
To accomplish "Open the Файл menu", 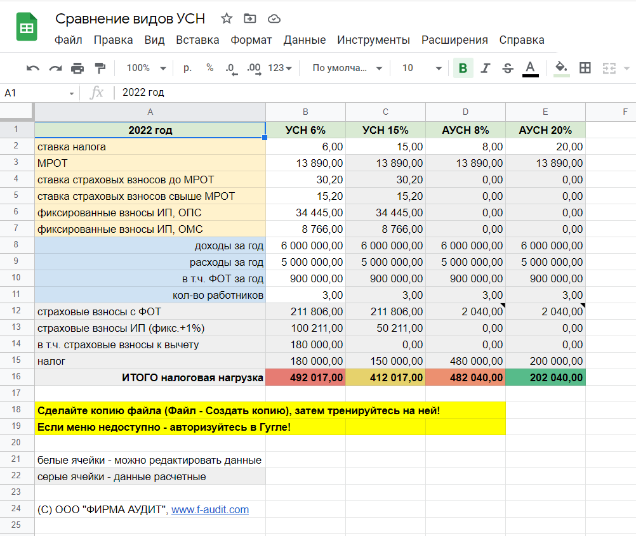I will click(x=68, y=40).
